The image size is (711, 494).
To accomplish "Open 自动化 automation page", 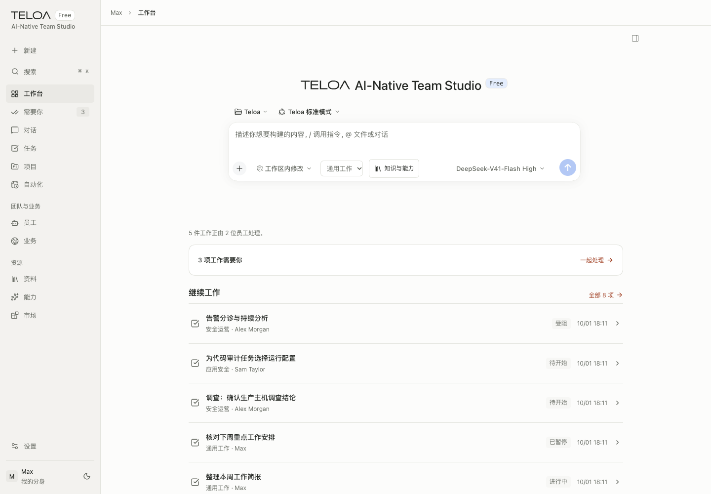I will [x=50, y=185].
